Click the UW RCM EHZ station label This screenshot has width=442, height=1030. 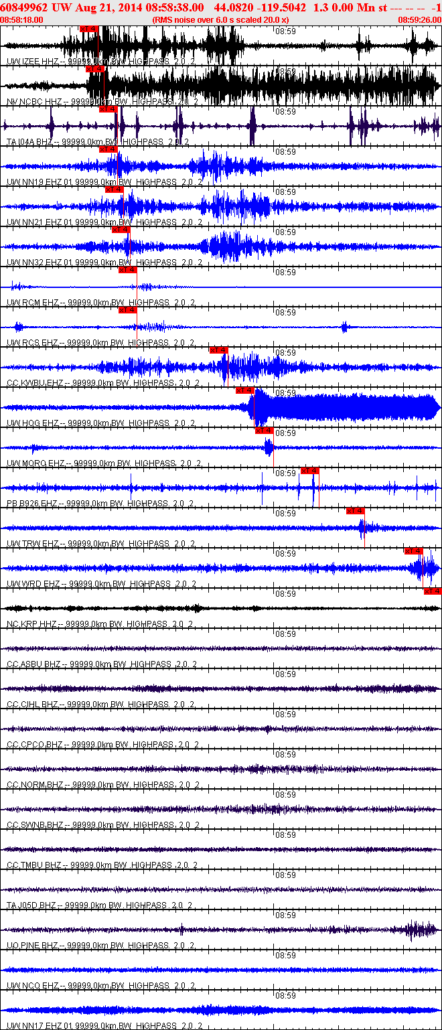[100, 302]
